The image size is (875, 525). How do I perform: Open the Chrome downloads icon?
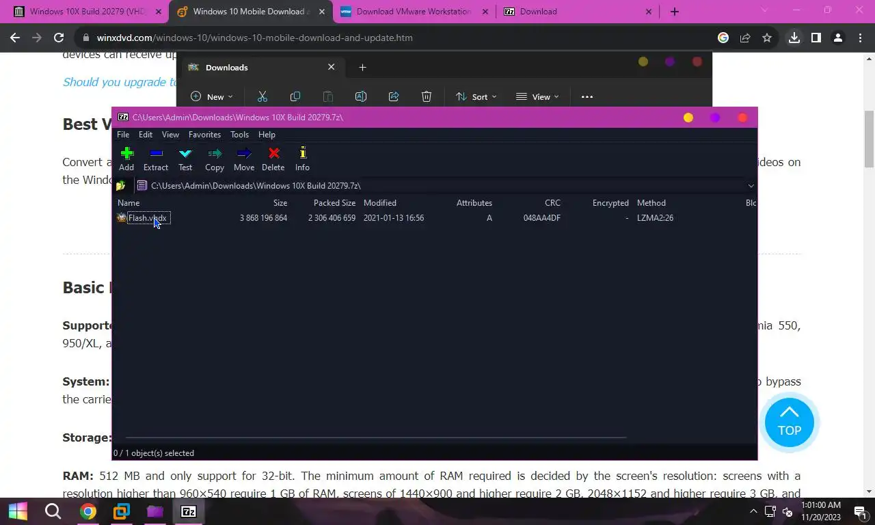pyautogui.click(x=794, y=38)
